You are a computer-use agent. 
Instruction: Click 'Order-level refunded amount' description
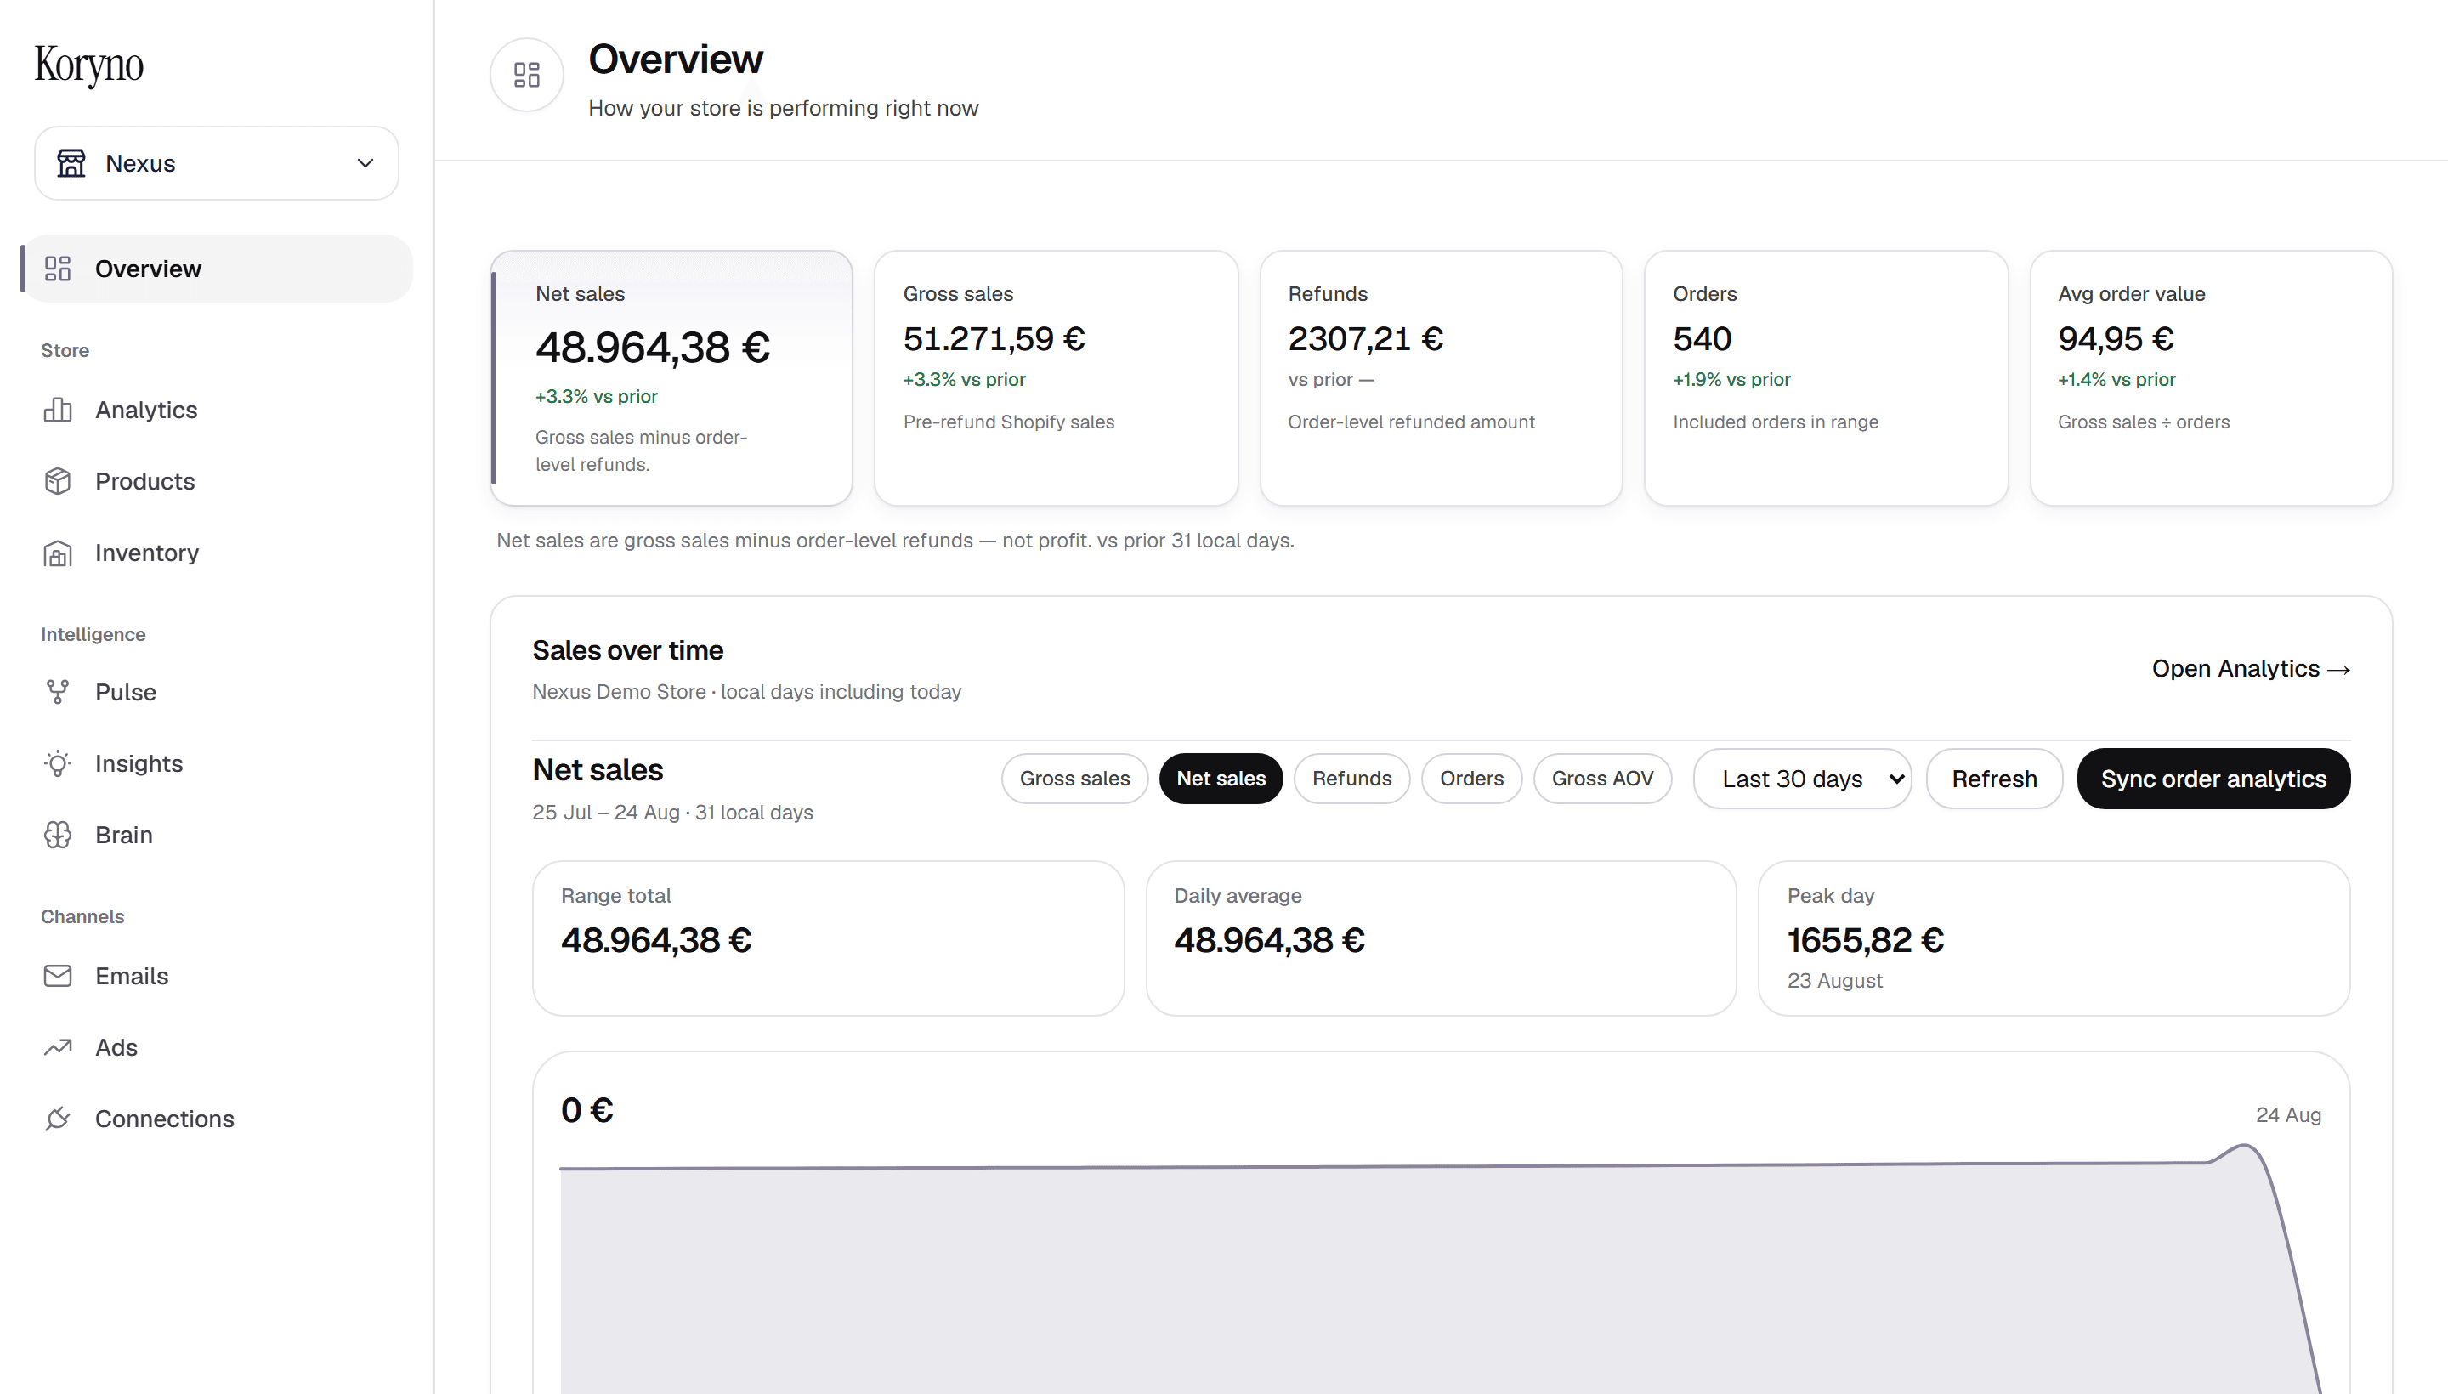tap(1410, 422)
